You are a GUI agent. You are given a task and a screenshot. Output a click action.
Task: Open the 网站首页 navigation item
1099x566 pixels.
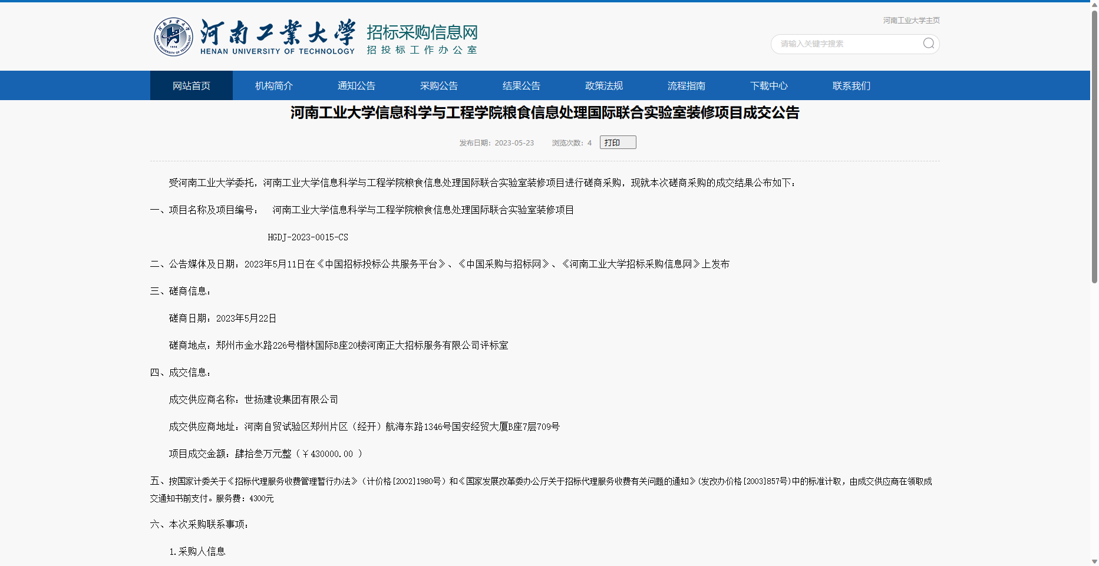(192, 85)
